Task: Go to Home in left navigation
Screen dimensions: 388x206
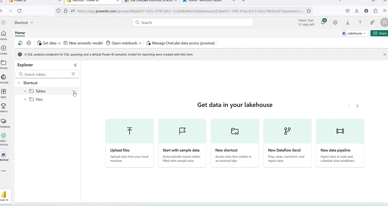Action: (x=3, y=36)
